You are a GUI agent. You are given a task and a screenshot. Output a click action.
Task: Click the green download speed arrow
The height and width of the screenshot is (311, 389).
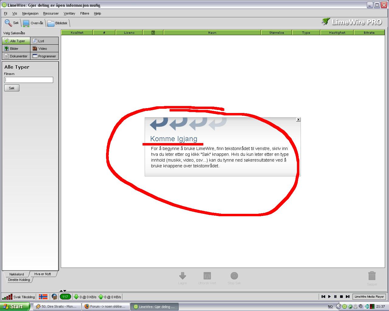[x=76, y=297]
